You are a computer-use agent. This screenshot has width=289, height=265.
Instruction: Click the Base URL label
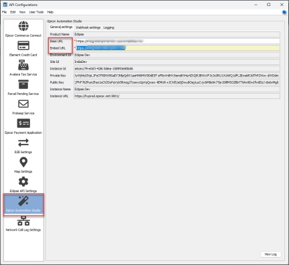(56, 41)
